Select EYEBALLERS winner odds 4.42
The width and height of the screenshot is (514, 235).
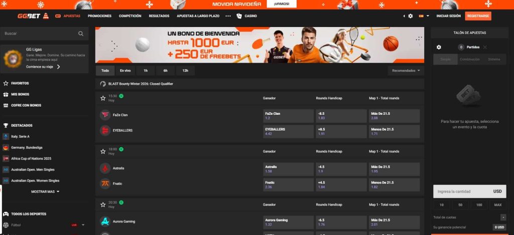coord(288,131)
